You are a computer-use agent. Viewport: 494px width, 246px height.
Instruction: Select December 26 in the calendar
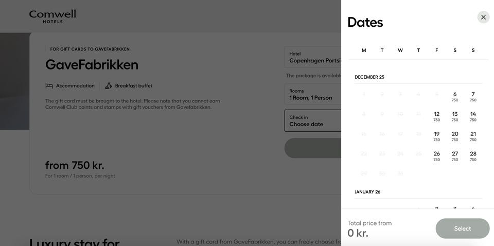point(436,156)
